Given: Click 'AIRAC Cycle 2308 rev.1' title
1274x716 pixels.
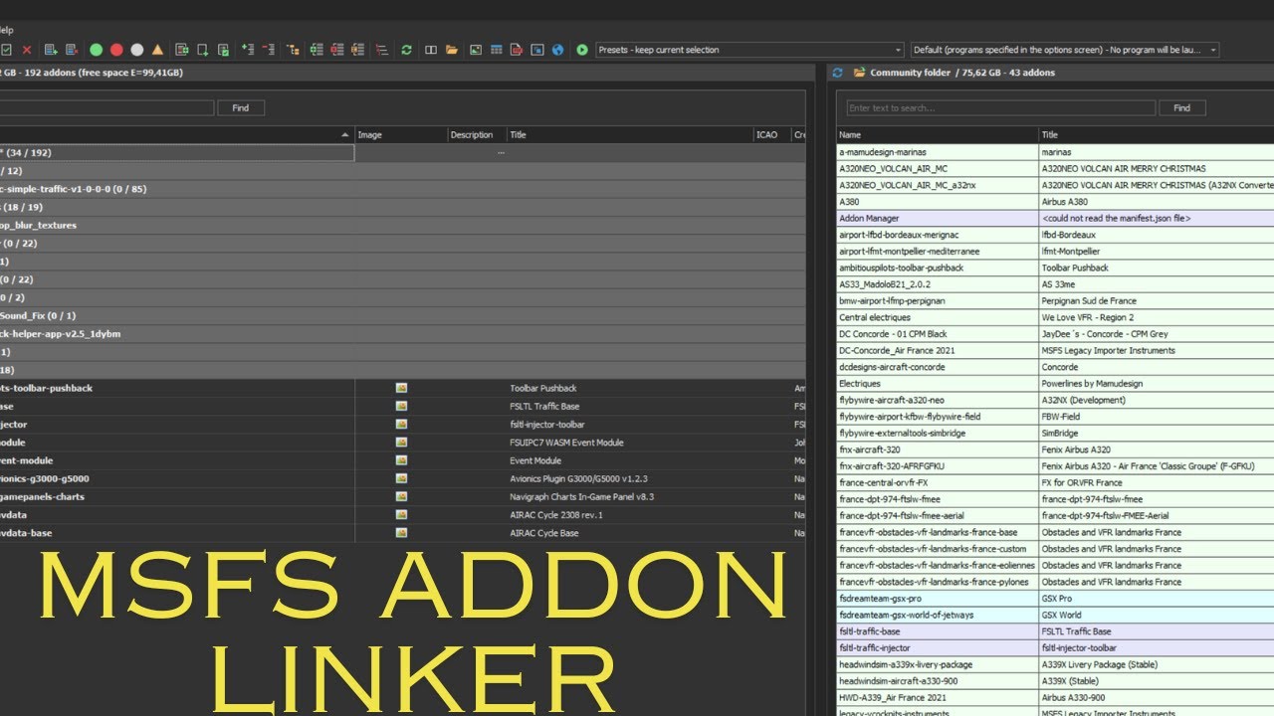Looking at the screenshot, I should point(556,515).
